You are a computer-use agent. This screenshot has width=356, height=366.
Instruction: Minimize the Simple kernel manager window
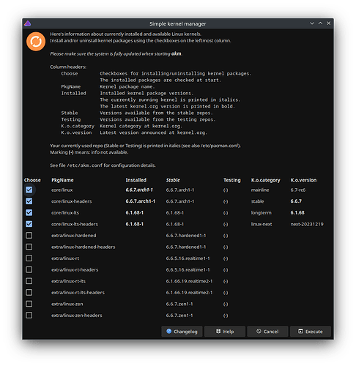click(x=312, y=23)
